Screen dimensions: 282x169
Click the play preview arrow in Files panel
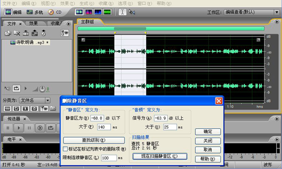(25, 88)
